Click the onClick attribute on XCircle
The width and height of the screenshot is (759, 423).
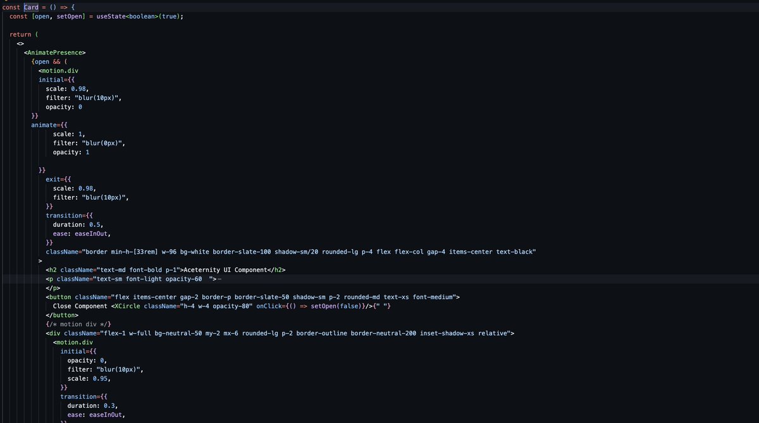click(x=268, y=306)
